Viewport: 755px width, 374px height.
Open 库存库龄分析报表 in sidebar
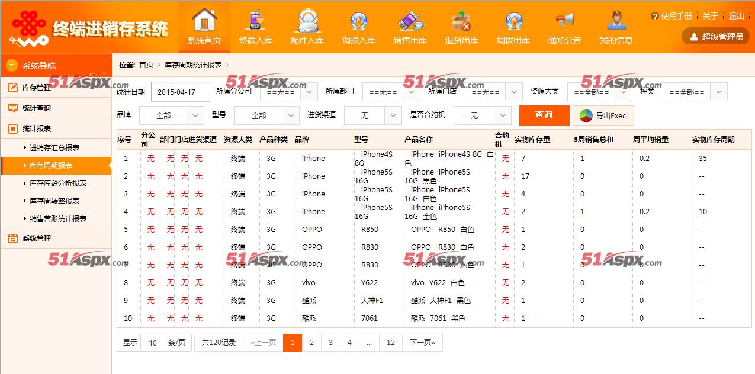point(58,183)
